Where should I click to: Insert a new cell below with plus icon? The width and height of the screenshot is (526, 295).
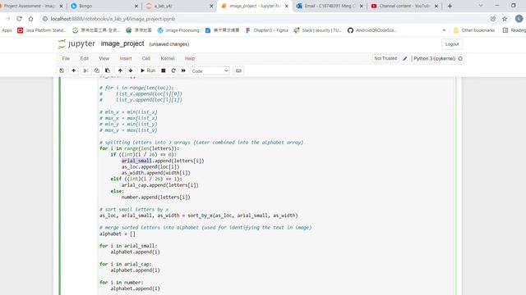click(x=73, y=70)
